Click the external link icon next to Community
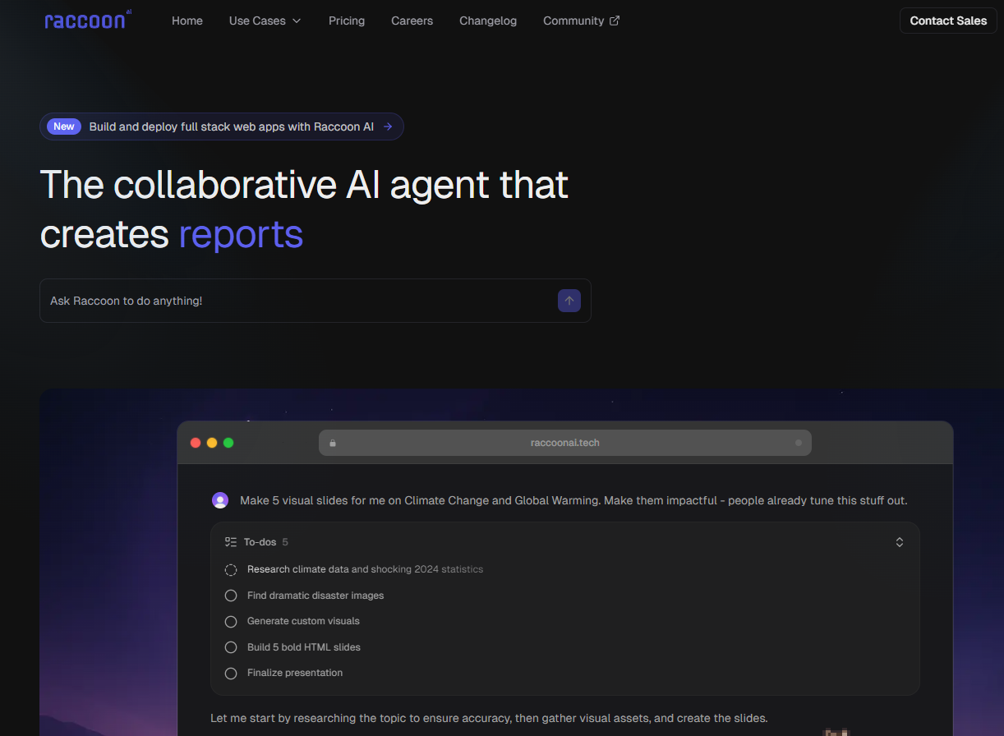The height and width of the screenshot is (736, 1004). click(615, 21)
